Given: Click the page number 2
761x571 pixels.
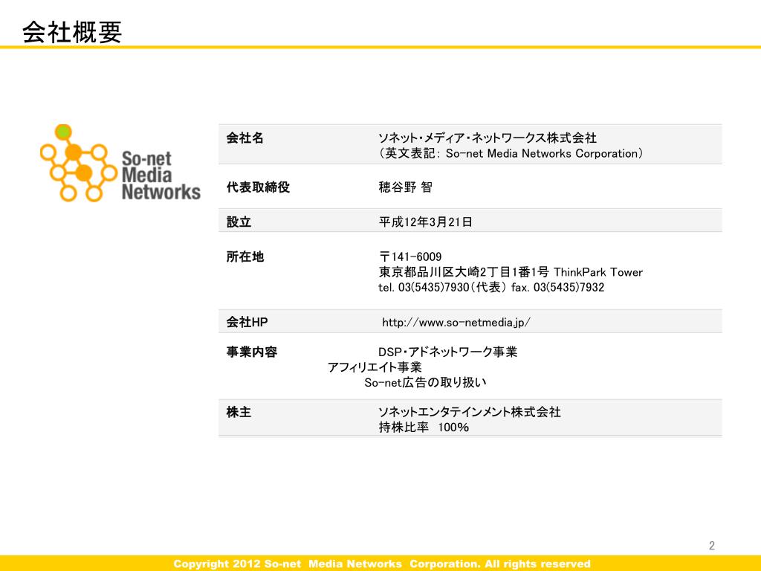Looking at the screenshot, I should 711,546.
